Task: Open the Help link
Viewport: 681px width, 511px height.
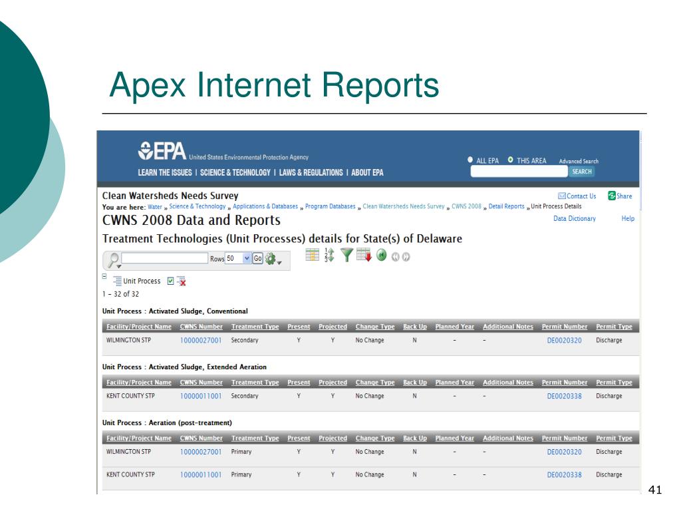Action: [628, 218]
